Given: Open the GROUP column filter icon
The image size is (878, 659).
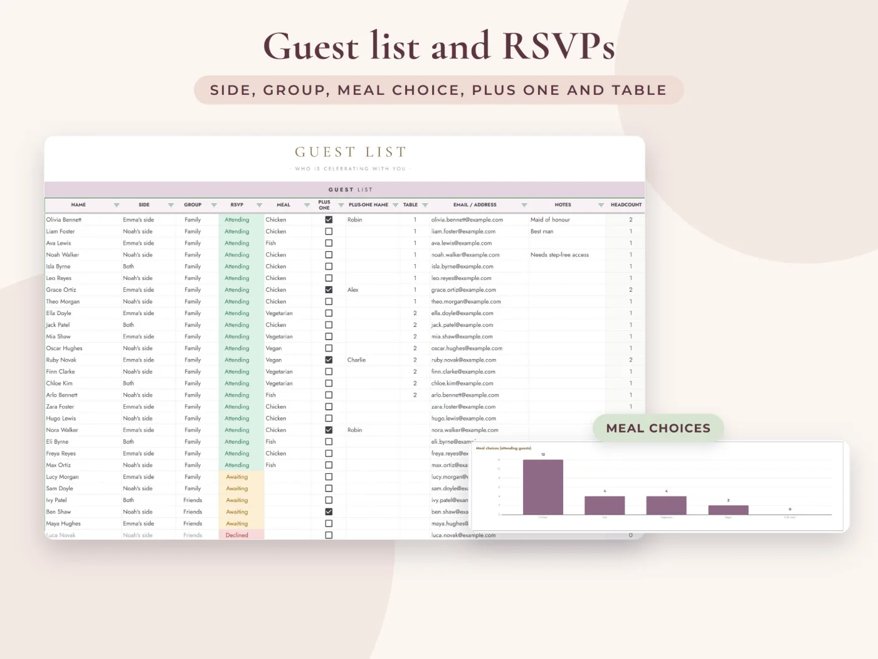Looking at the screenshot, I should pyautogui.click(x=214, y=205).
